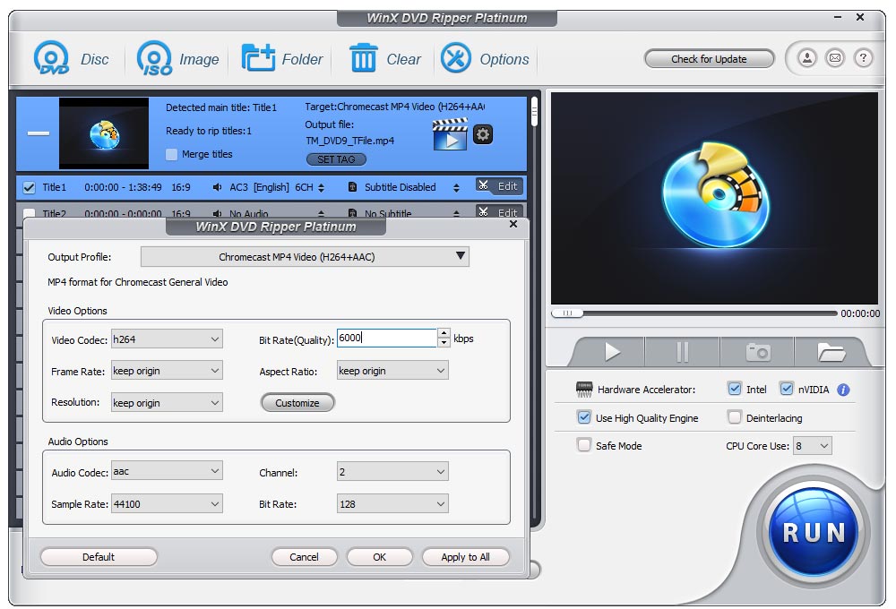The image size is (896, 609).
Task: Click the output profile clapperboard icon
Action: coord(450,134)
